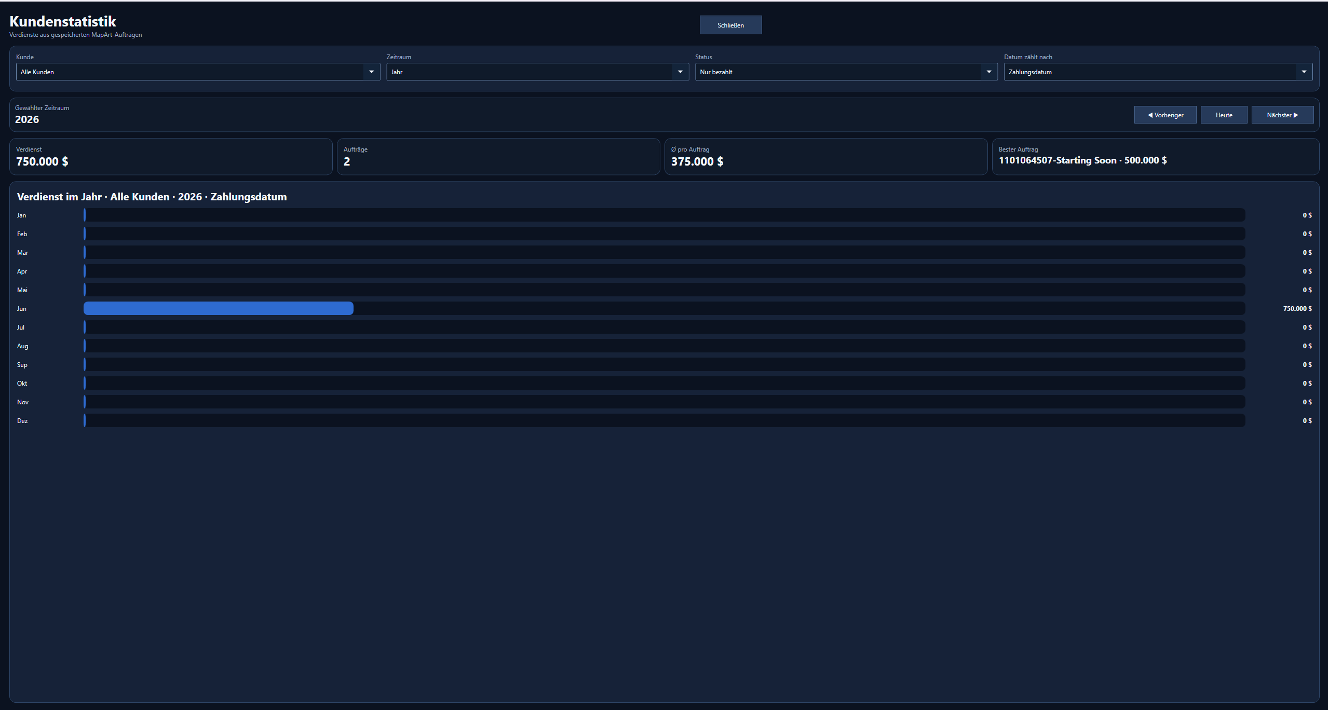Image resolution: width=1328 pixels, height=710 pixels.
Task: Click the selected period 2026
Action: coord(27,119)
